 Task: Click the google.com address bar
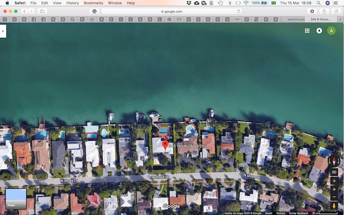[x=172, y=11]
